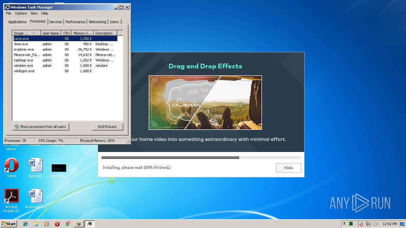Click the Task Manager title bar icon

[x=8, y=7]
